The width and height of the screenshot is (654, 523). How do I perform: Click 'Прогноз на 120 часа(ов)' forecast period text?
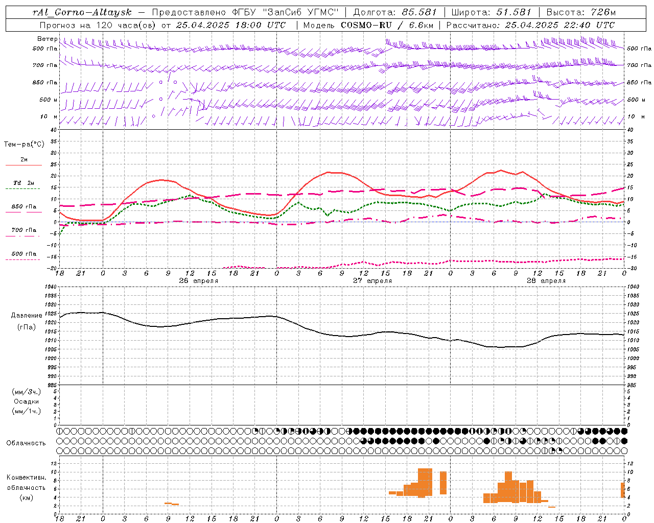tap(98, 25)
